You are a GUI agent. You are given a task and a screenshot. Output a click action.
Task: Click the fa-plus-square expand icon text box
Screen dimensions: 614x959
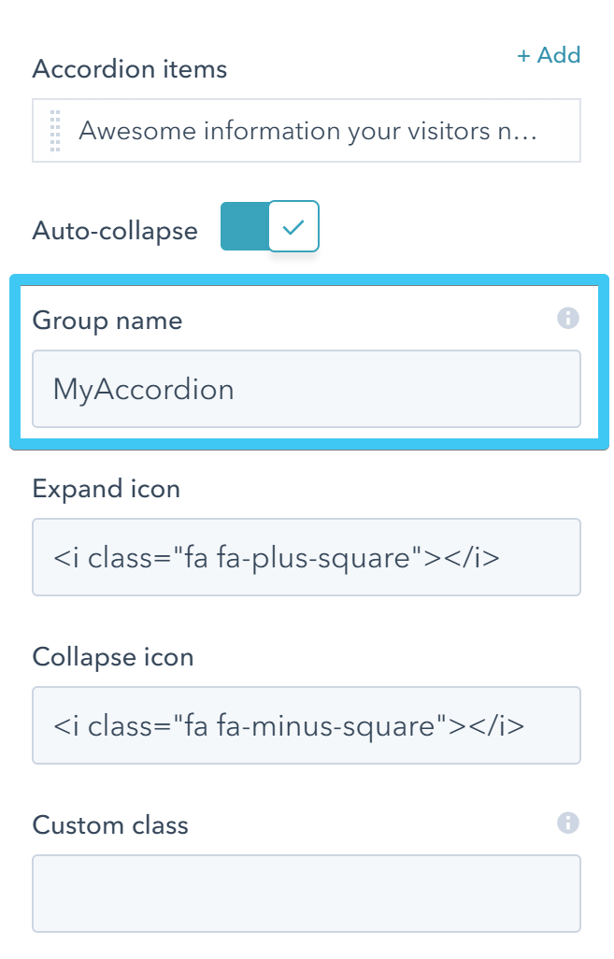(307, 557)
